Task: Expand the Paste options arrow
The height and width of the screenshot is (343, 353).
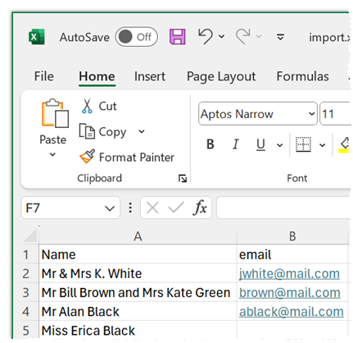Action: click(52, 154)
